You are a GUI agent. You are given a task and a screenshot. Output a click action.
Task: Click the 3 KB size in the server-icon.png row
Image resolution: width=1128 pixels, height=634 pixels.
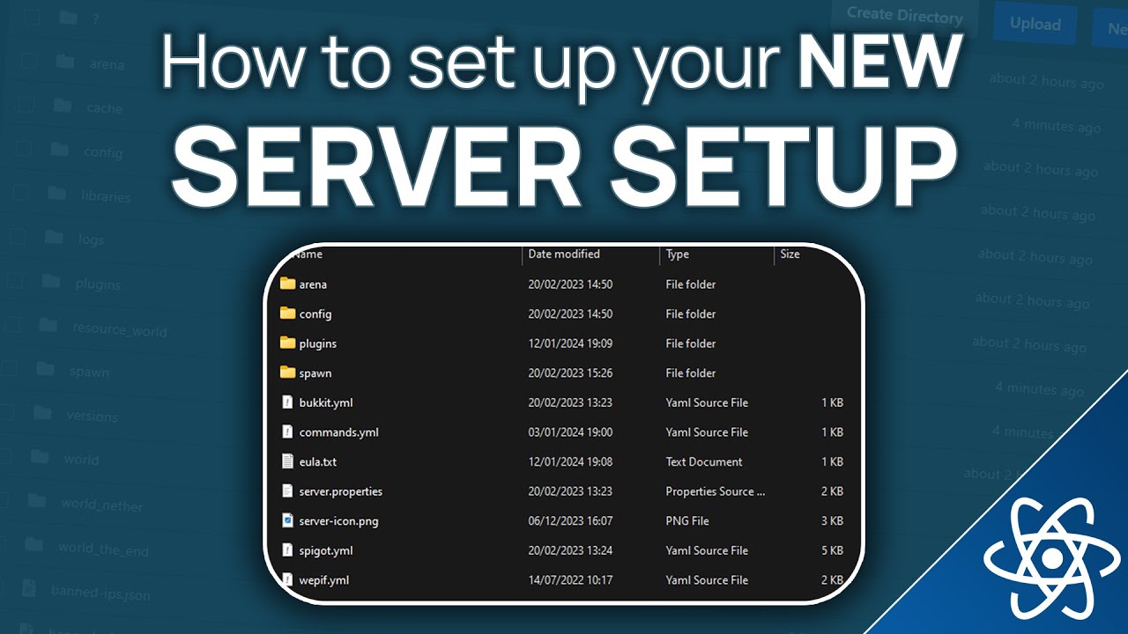tap(832, 521)
